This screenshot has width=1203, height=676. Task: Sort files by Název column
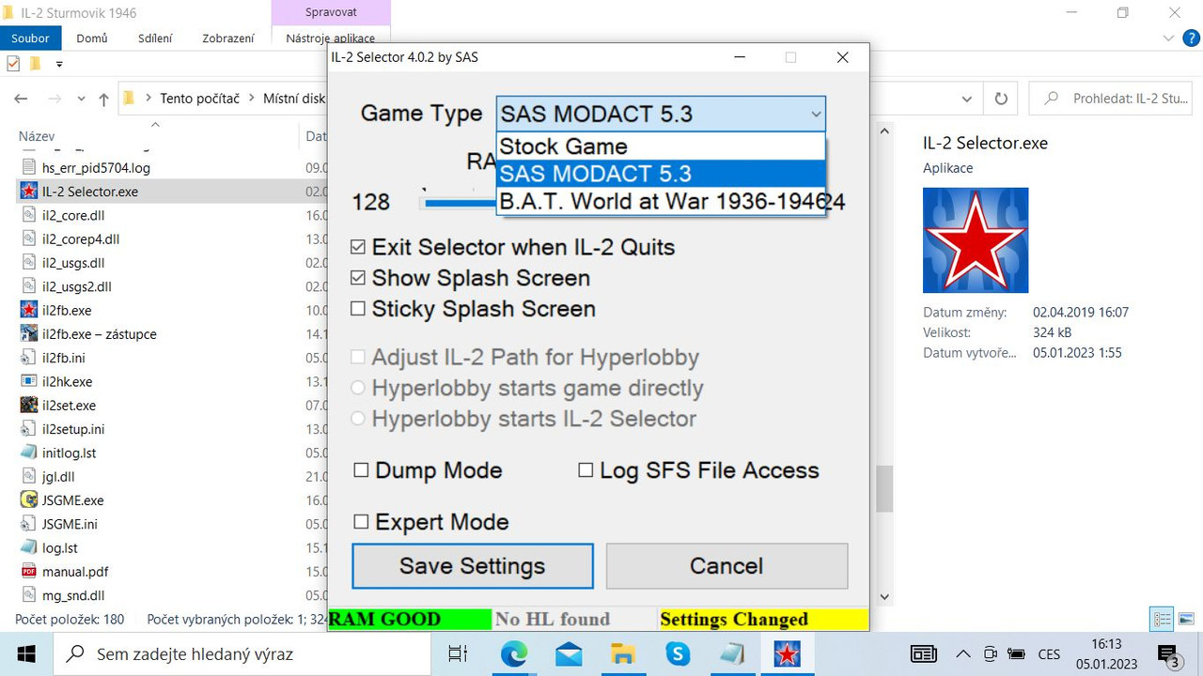point(37,136)
